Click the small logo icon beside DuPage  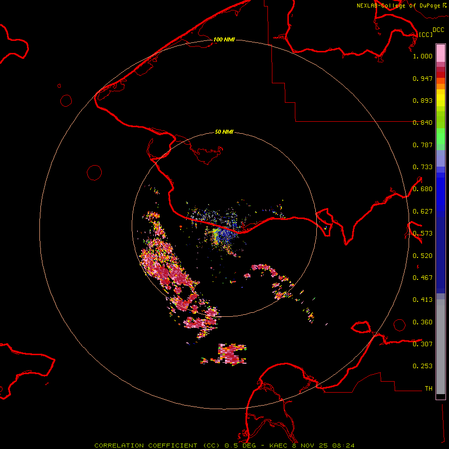point(444,5)
